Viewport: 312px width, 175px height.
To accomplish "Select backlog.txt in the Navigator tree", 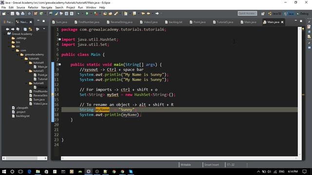I will pos(20,116).
